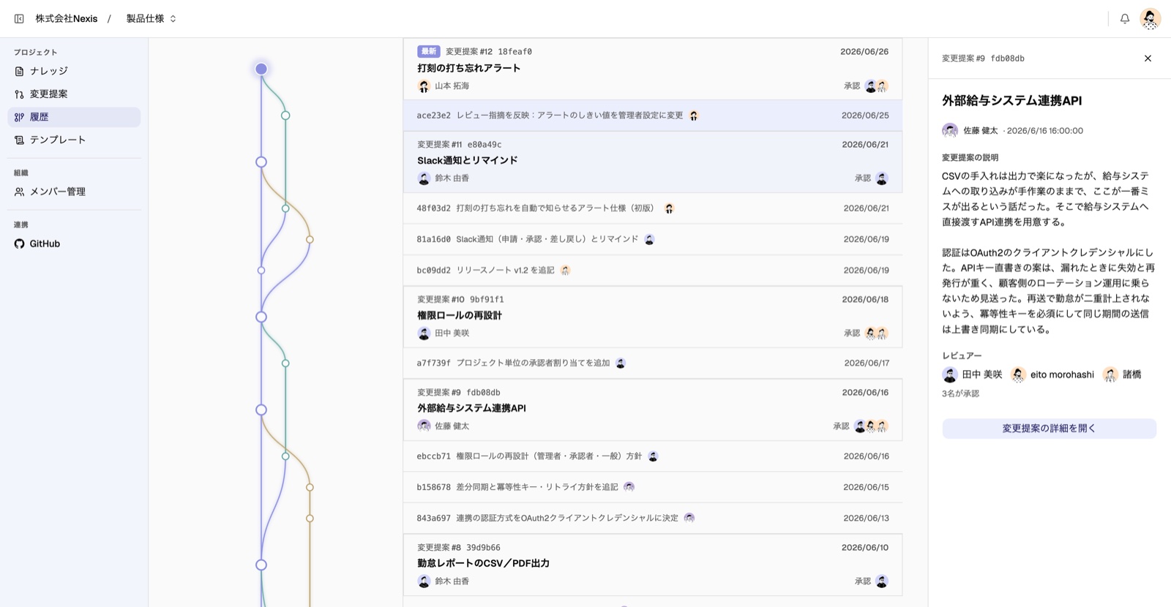Viewport: 1171px width, 607px height.
Task: Open 変更提案 in sidebar
Action: 74,94
